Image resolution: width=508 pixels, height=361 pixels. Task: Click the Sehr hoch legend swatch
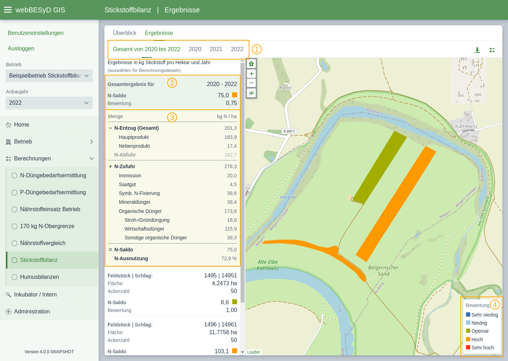click(468, 347)
